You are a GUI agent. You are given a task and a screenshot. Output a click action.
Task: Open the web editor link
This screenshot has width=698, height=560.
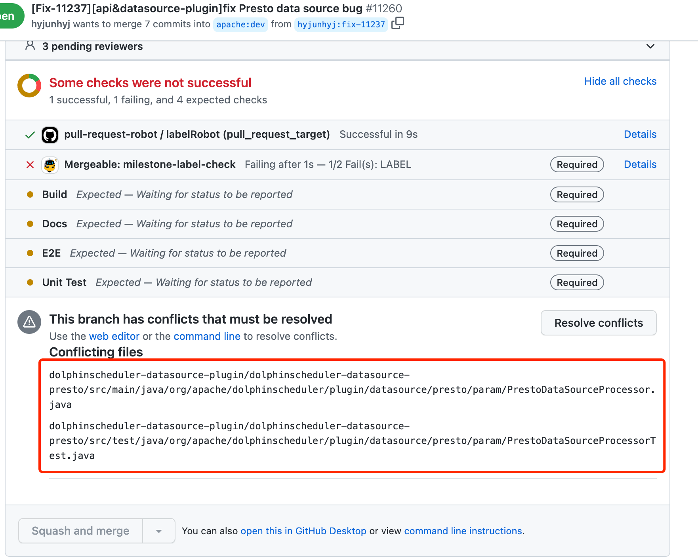click(x=114, y=336)
